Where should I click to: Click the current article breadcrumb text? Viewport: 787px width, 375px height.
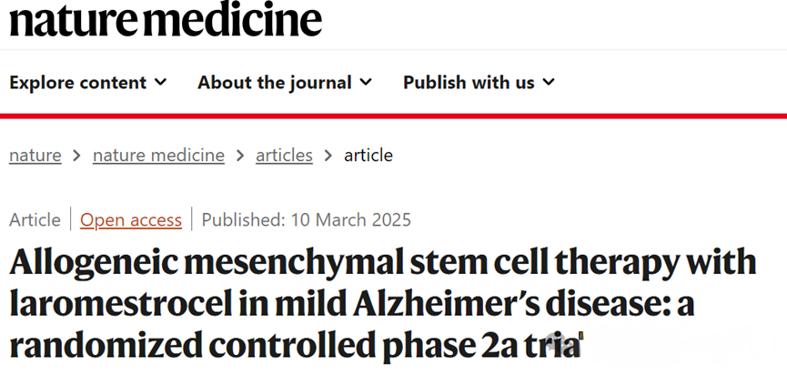coord(368,155)
